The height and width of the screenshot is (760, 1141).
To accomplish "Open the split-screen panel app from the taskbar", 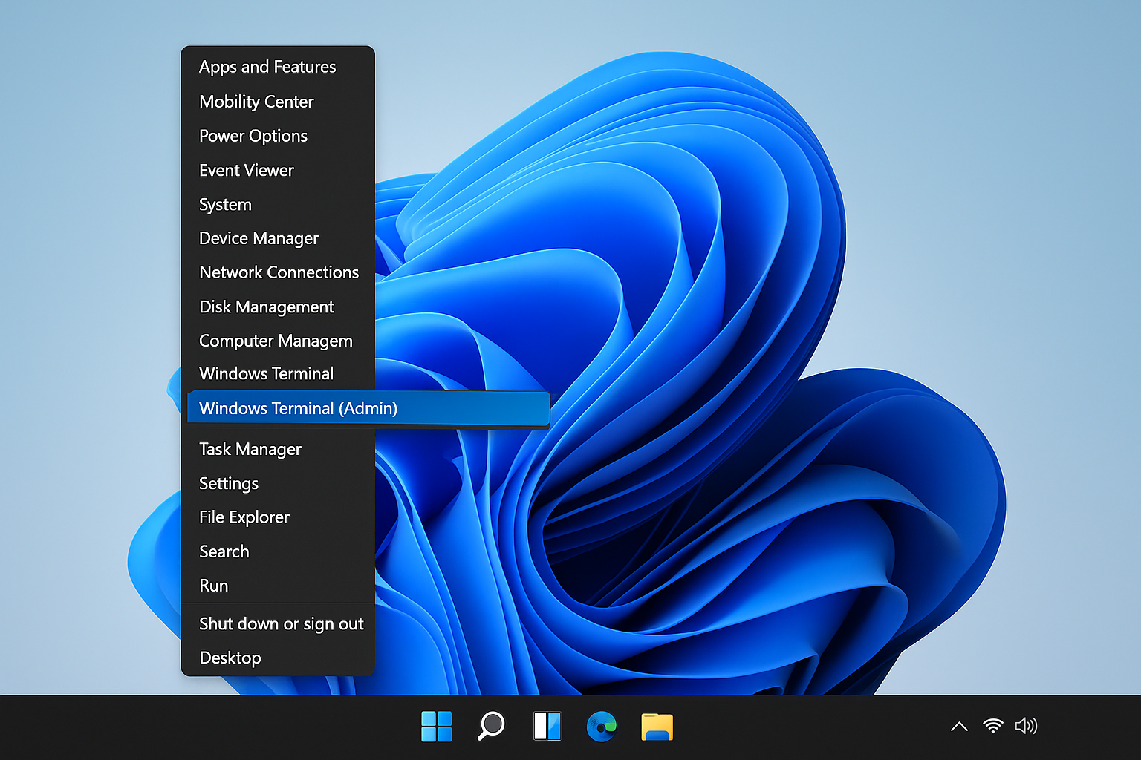I will pos(547,726).
